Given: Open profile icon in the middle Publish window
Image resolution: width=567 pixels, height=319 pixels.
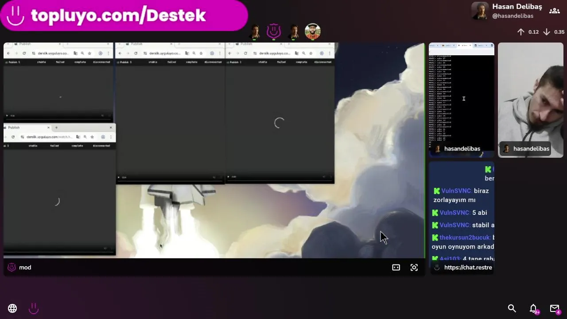Looking at the screenshot, I should point(212,53).
